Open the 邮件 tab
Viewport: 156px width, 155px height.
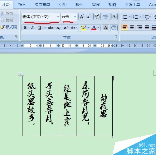[x=79, y=5]
